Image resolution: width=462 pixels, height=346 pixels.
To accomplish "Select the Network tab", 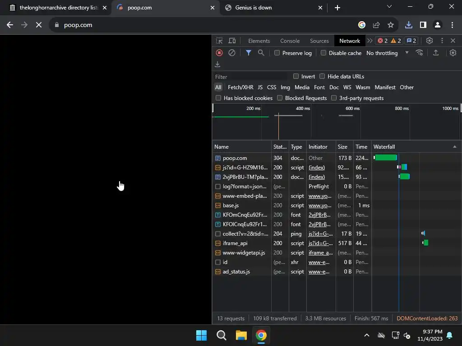I will [x=350, y=41].
